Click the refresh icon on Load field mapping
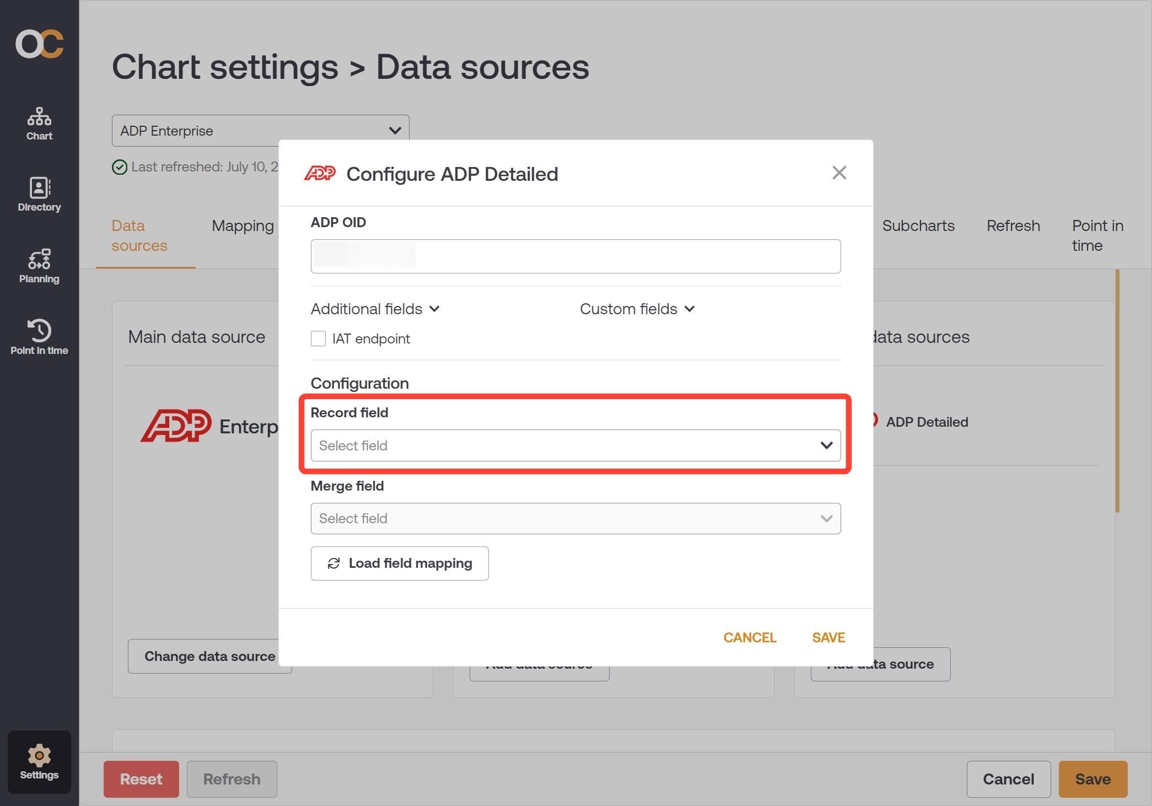 [x=333, y=563]
